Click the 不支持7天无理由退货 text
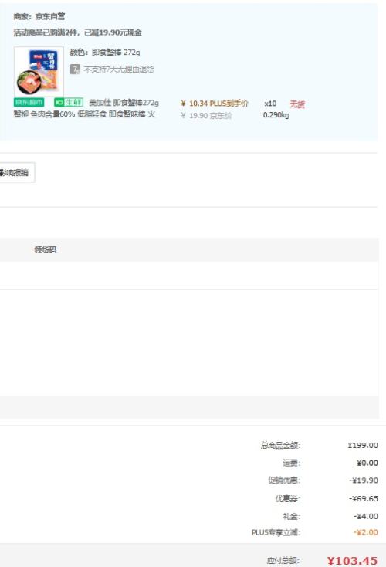Screen dimensions: 386x567 [x=119, y=70]
